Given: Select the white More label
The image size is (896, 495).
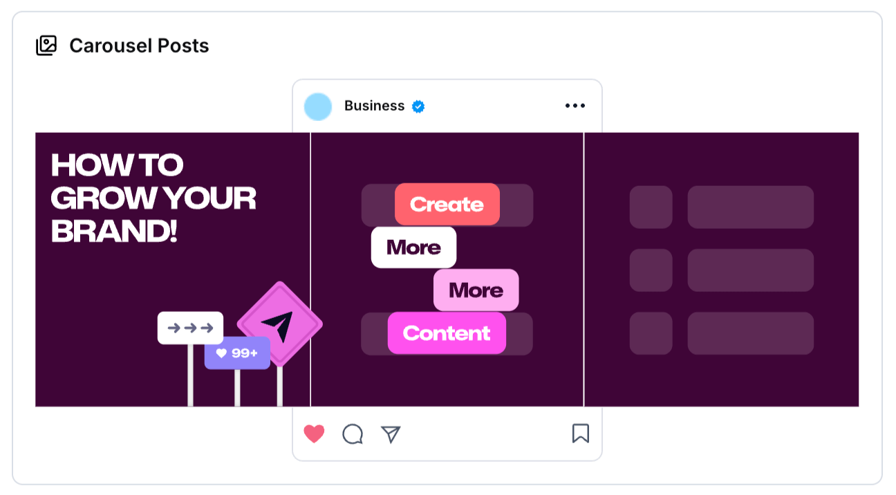Looking at the screenshot, I should [413, 247].
